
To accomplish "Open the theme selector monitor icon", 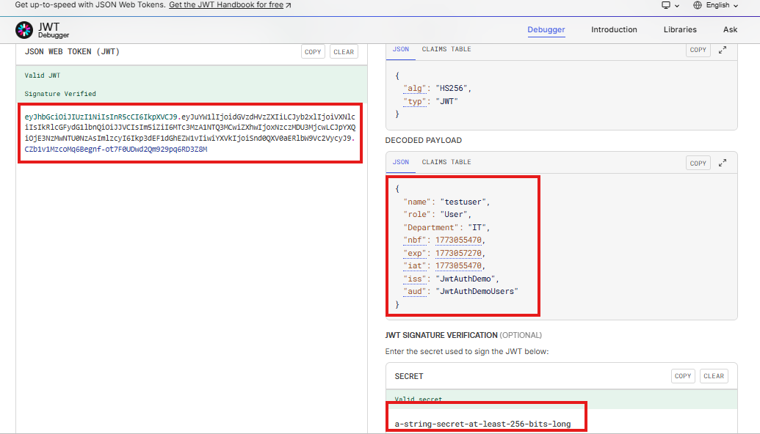I will coord(666,5).
